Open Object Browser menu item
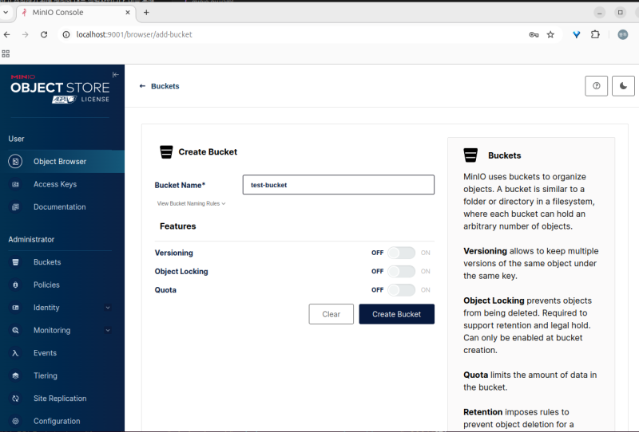639x432 pixels. [62, 162]
